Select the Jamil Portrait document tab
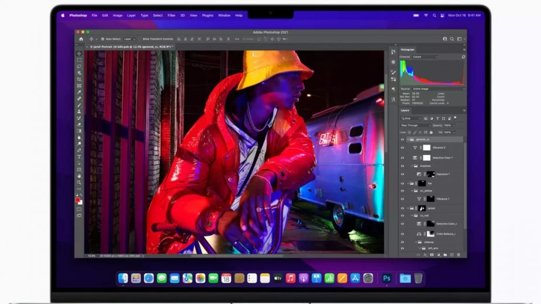 tap(130, 47)
